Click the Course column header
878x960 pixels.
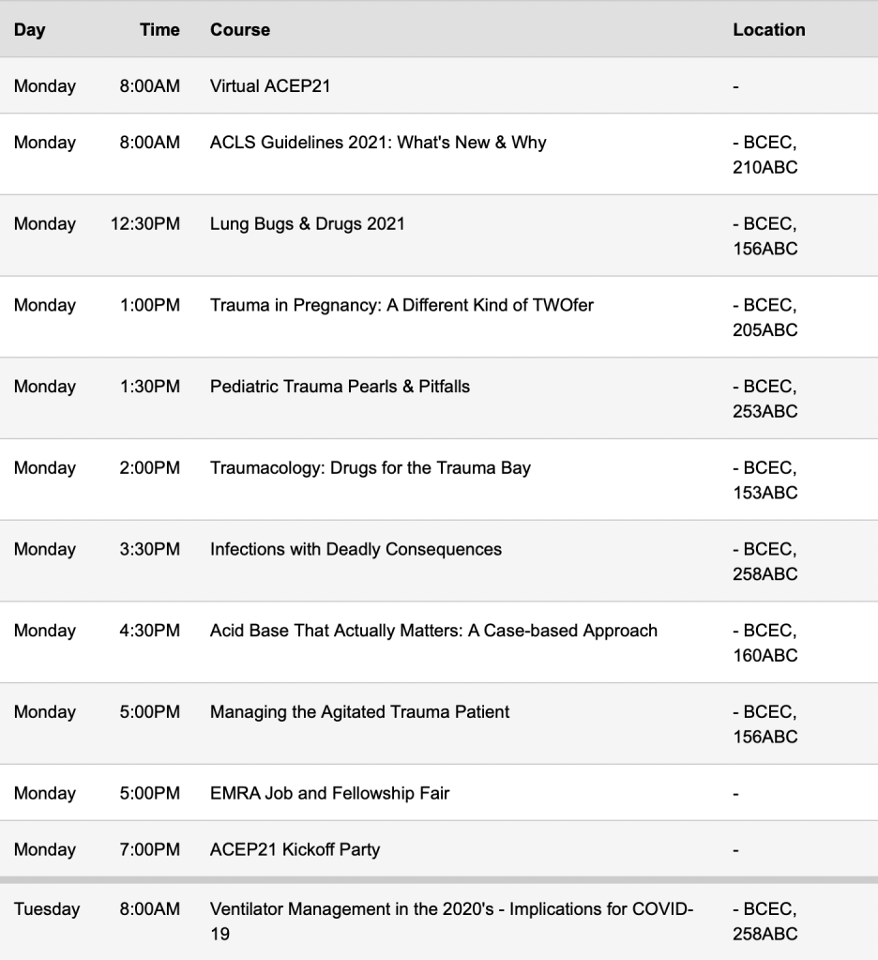(x=240, y=30)
